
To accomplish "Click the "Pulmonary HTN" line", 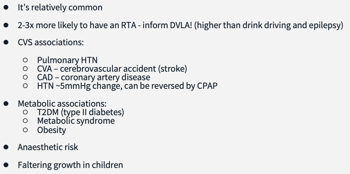I will click(x=67, y=60).
